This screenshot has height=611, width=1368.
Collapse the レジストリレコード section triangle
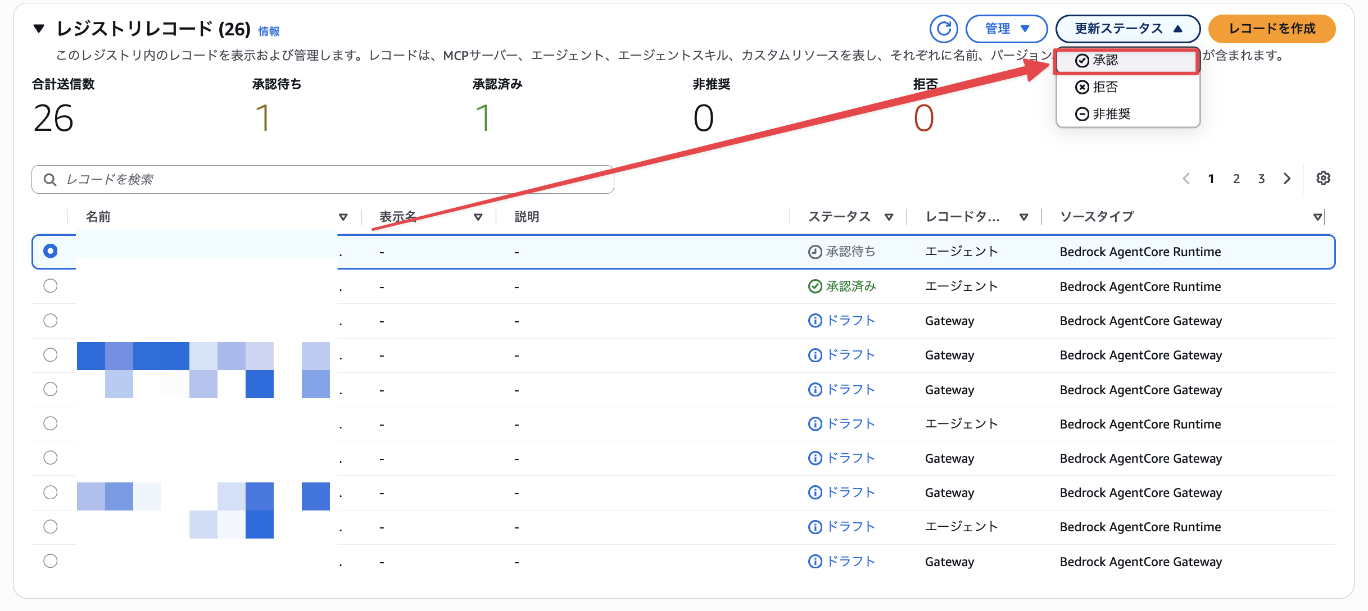[x=39, y=28]
